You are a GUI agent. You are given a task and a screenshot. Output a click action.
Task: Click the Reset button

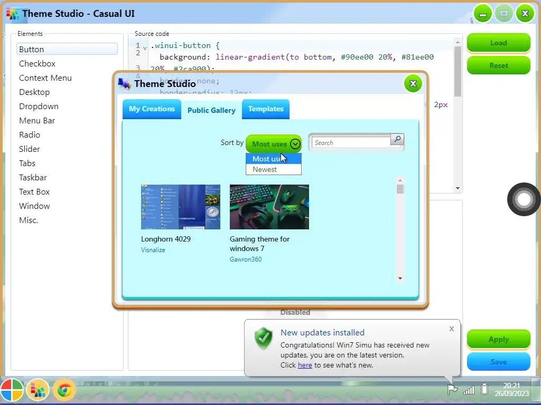[x=499, y=65]
